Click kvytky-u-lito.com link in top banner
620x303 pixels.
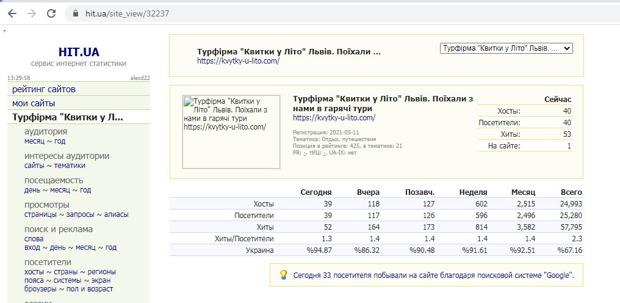click(239, 61)
